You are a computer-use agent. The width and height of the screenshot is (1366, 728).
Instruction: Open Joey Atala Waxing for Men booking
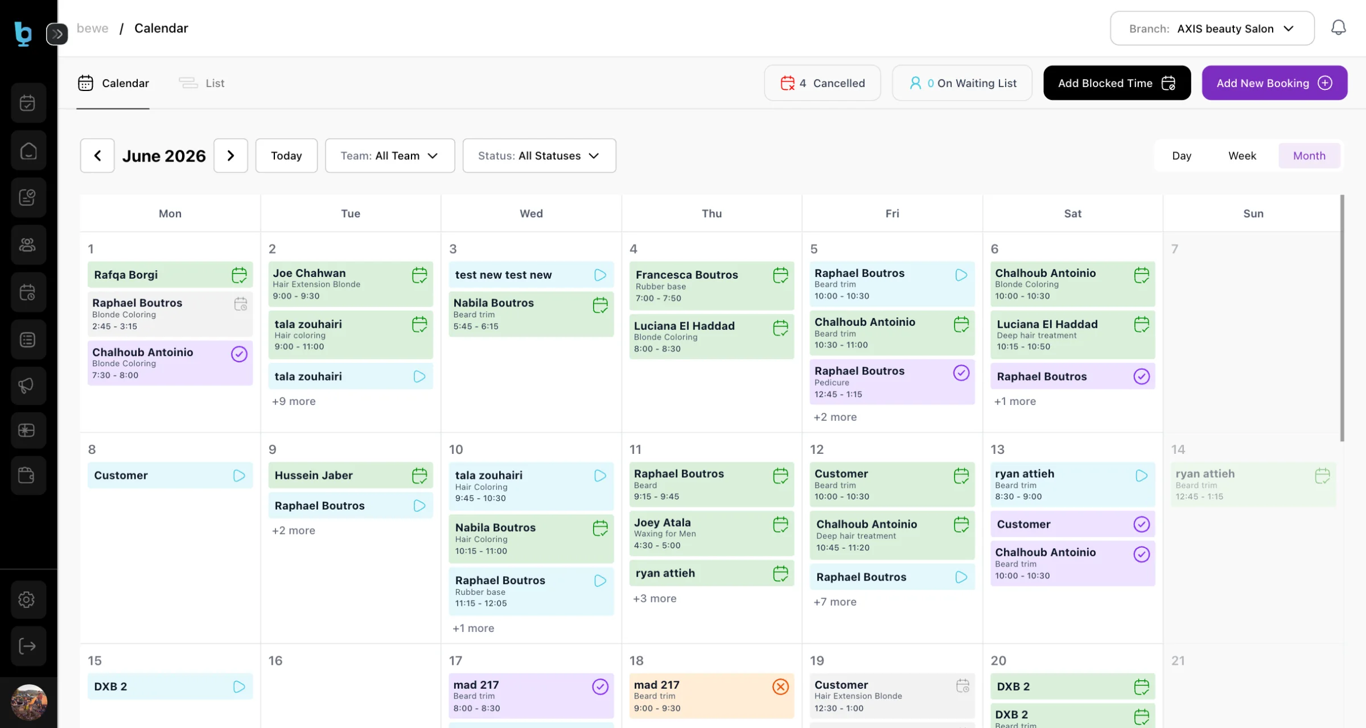(x=711, y=533)
